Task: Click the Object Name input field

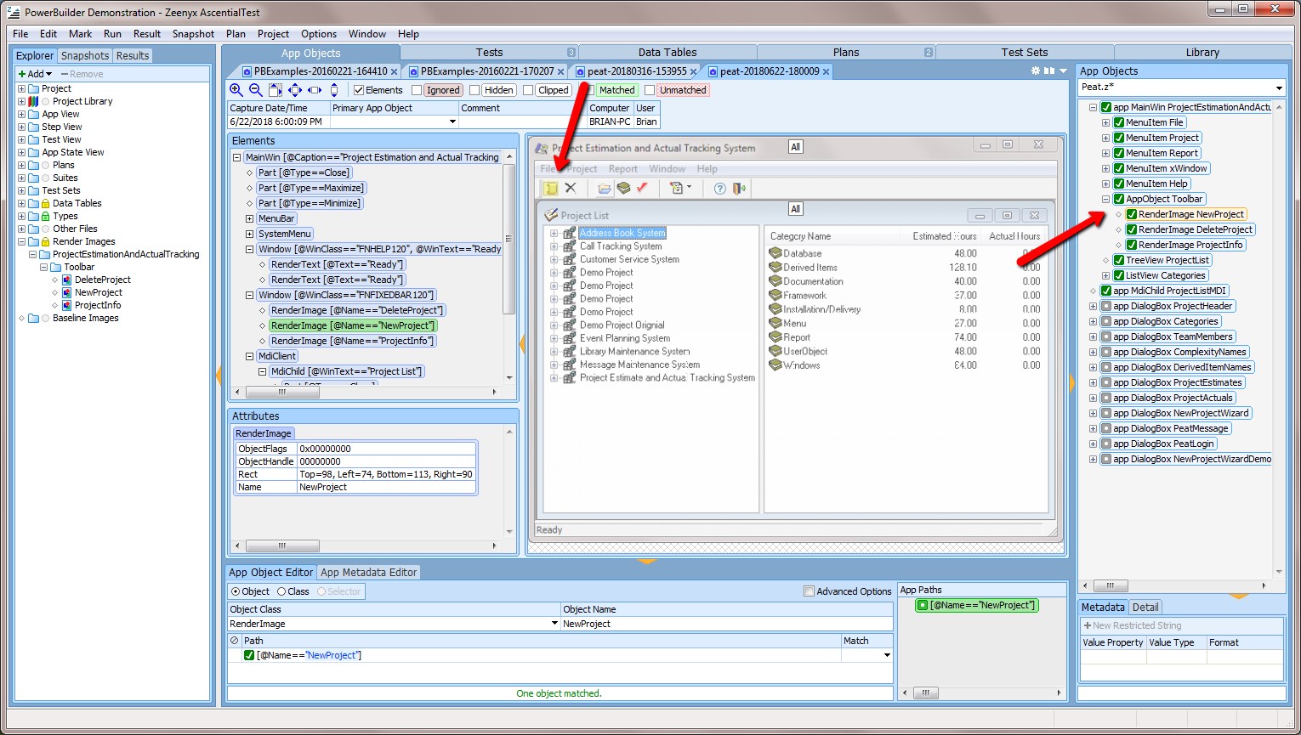Action: pos(725,624)
